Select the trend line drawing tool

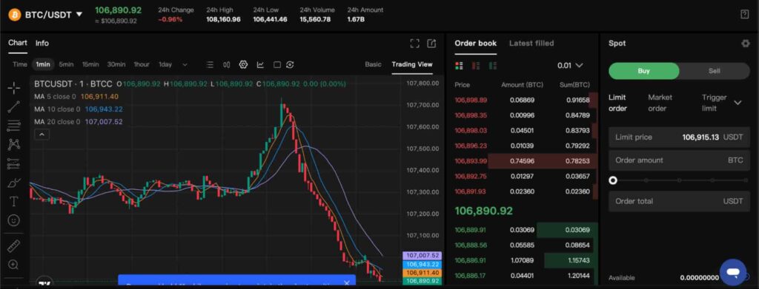[14, 106]
